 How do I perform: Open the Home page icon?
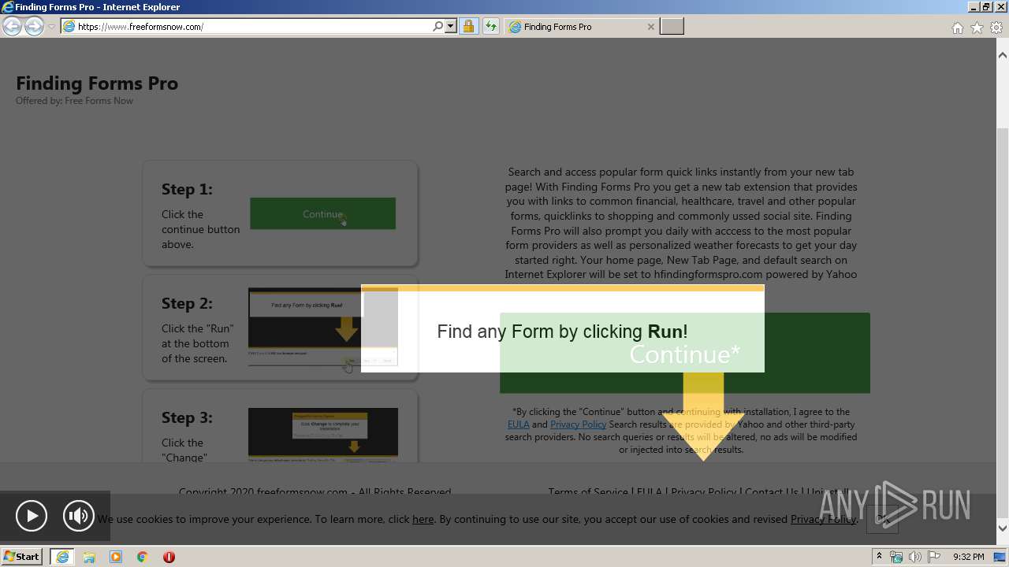coord(957,28)
